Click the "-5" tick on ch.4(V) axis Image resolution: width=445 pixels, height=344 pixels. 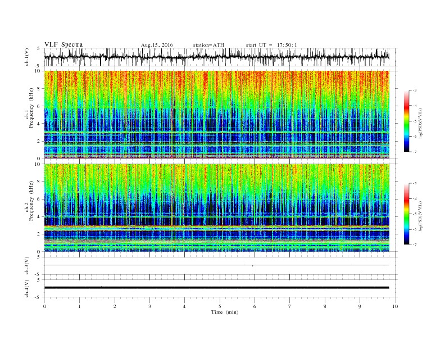click(38, 297)
